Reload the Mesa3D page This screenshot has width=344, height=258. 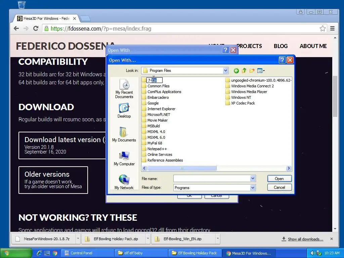pyautogui.click(x=36, y=29)
